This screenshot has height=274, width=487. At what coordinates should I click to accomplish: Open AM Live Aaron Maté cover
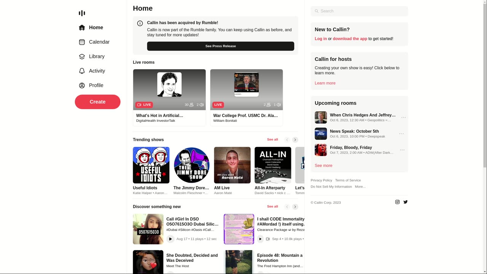tap(232, 165)
